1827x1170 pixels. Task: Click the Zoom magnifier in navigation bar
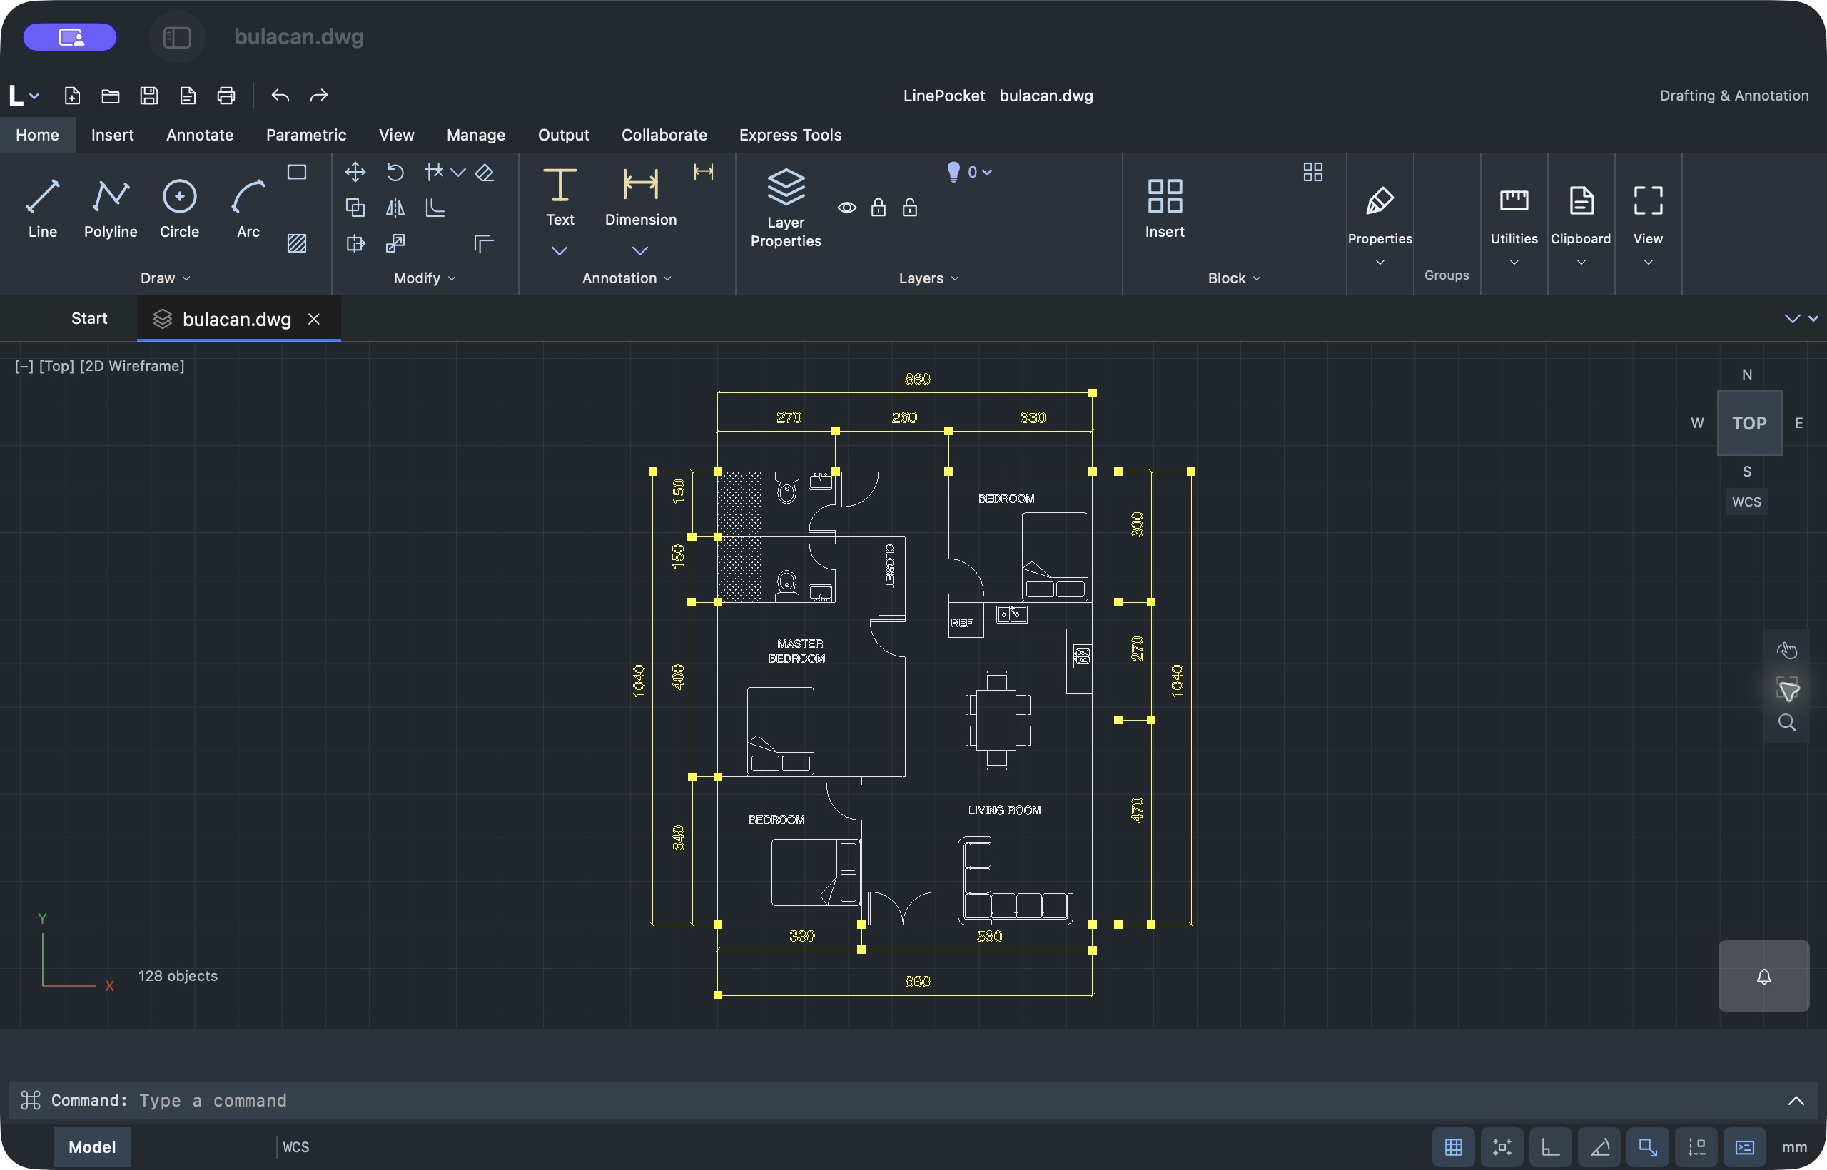pyautogui.click(x=1787, y=723)
